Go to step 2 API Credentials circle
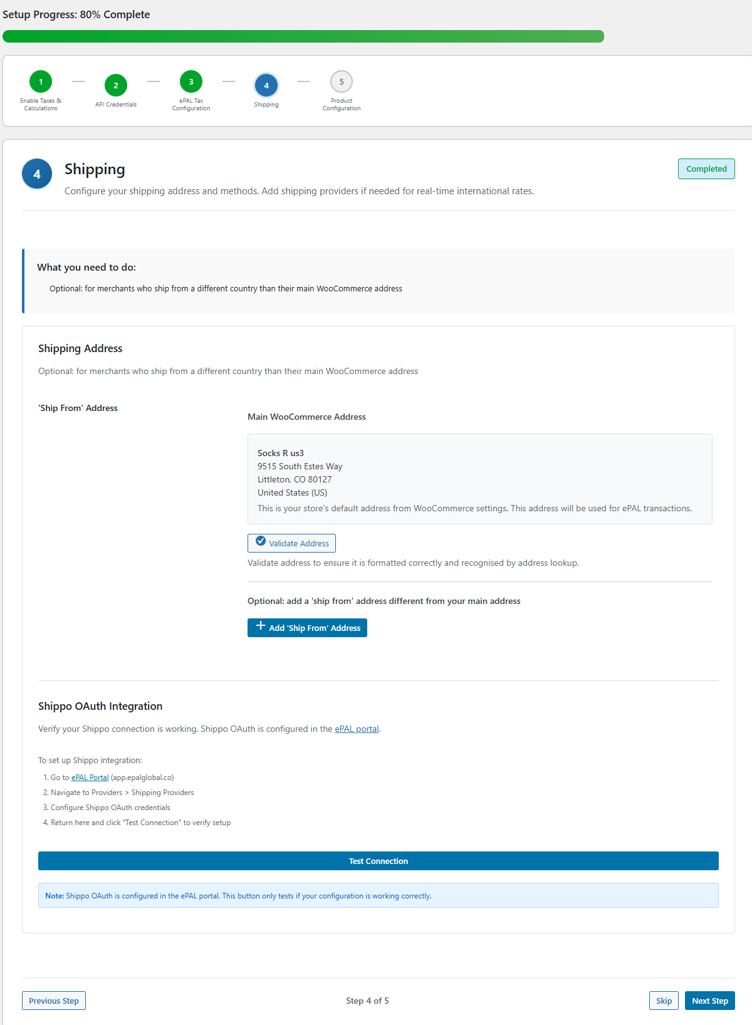The image size is (752, 1025). pyautogui.click(x=116, y=85)
